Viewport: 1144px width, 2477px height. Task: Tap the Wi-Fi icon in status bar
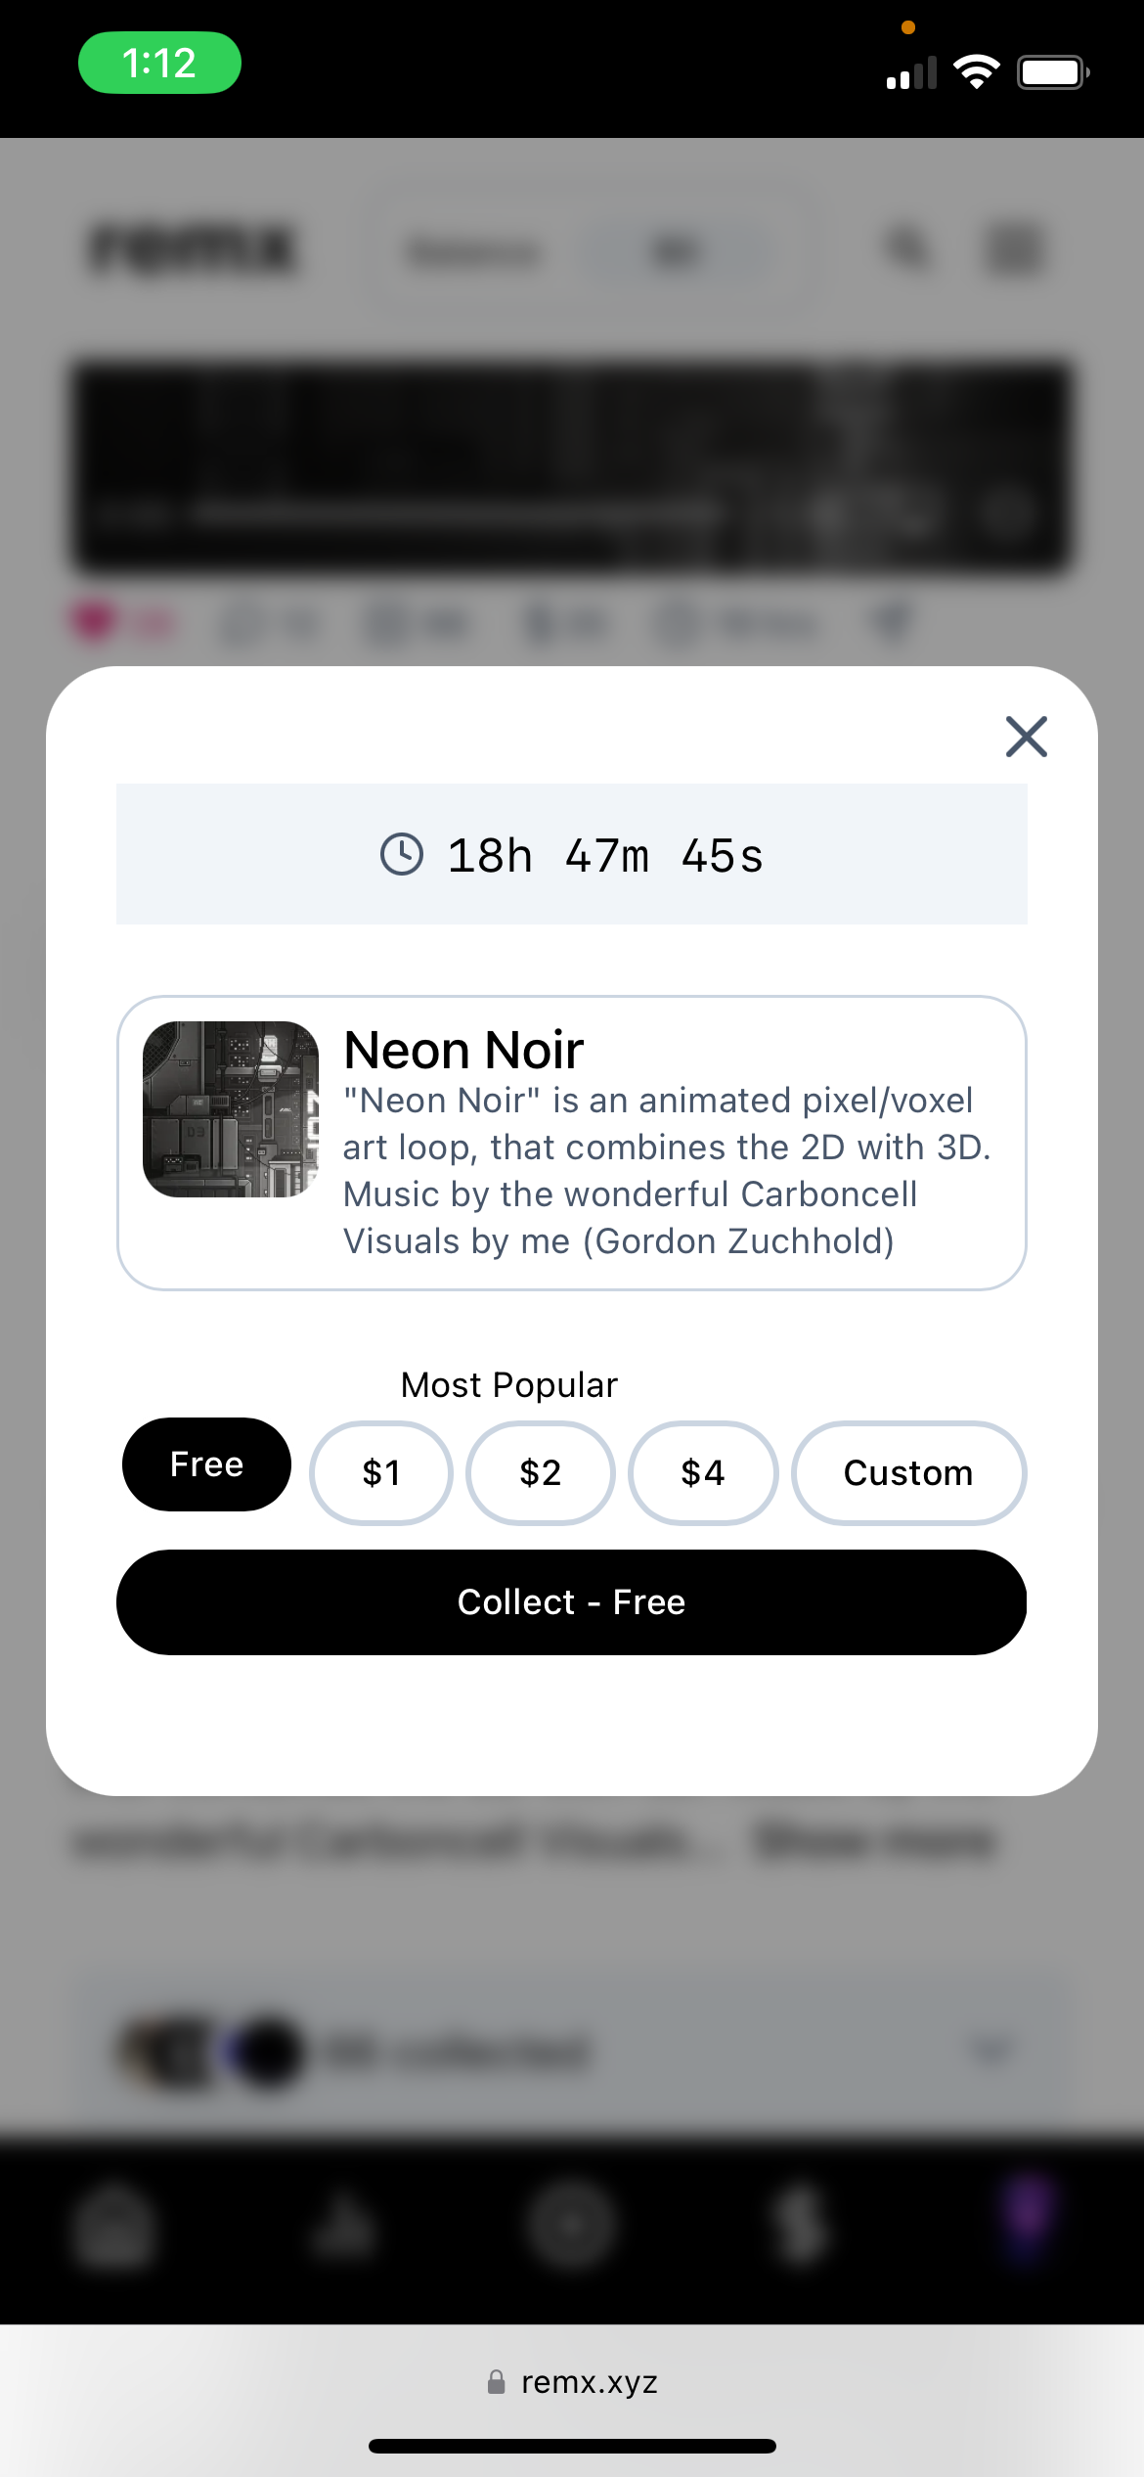tap(976, 71)
